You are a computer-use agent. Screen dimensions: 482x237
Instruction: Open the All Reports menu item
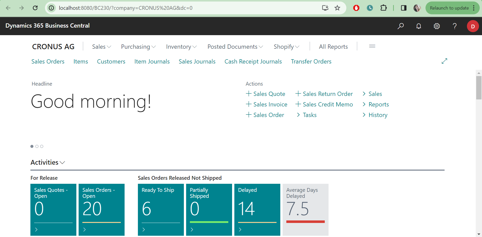click(333, 47)
